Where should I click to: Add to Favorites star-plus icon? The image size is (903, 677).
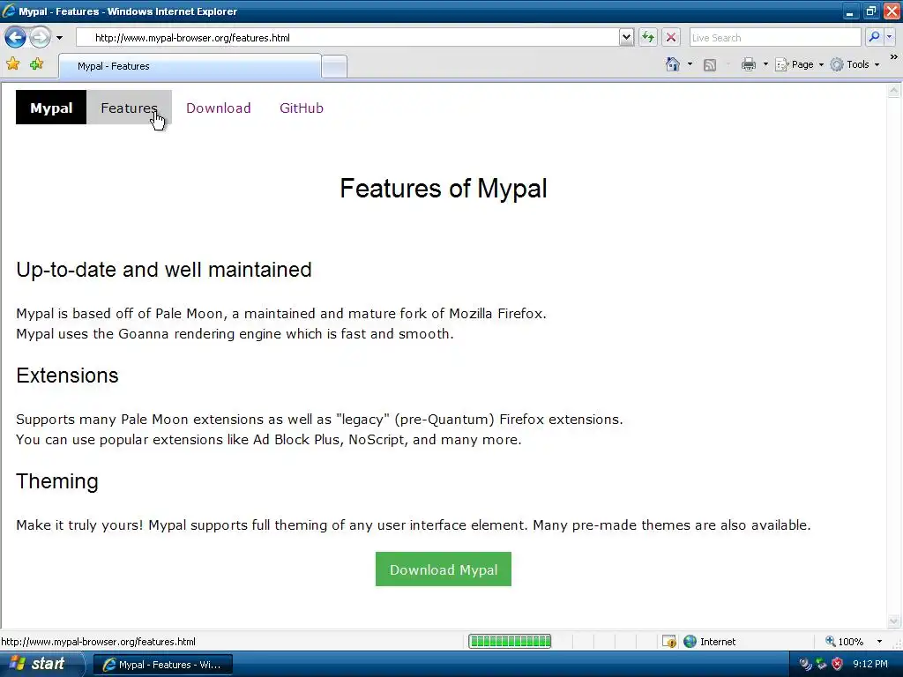coord(37,64)
